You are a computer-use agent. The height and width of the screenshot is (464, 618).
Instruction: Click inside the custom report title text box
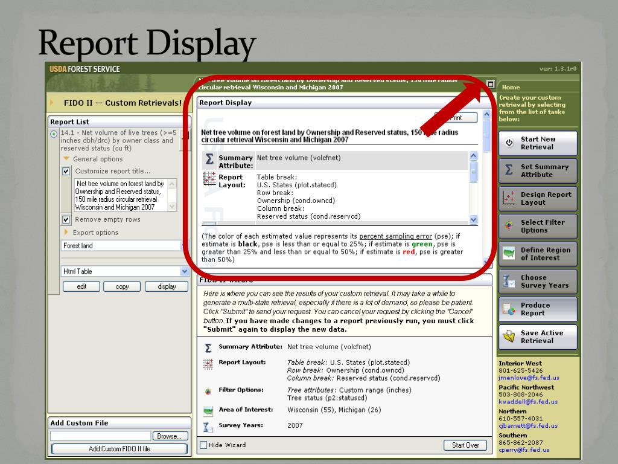[121, 195]
